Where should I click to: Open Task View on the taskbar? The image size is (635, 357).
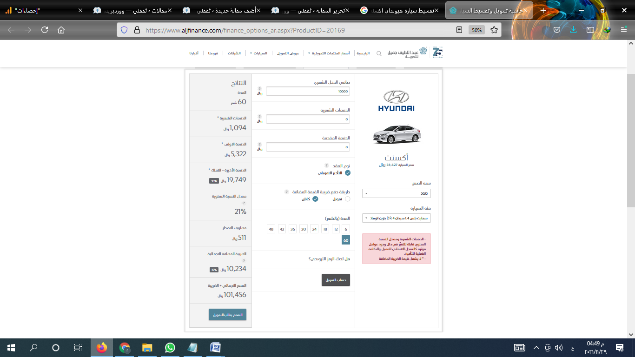(x=78, y=347)
